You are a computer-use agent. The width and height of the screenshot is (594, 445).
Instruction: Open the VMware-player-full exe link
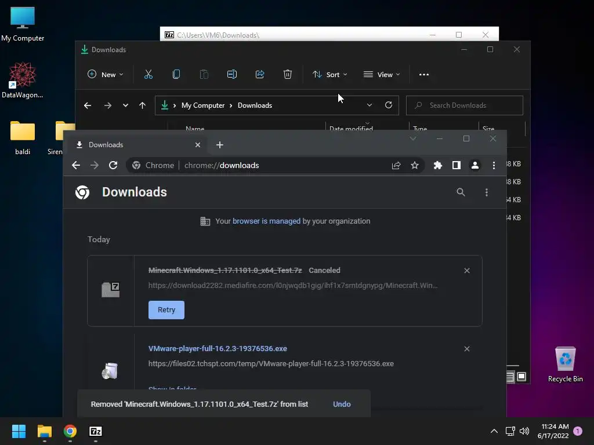pyautogui.click(x=218, y=348)
